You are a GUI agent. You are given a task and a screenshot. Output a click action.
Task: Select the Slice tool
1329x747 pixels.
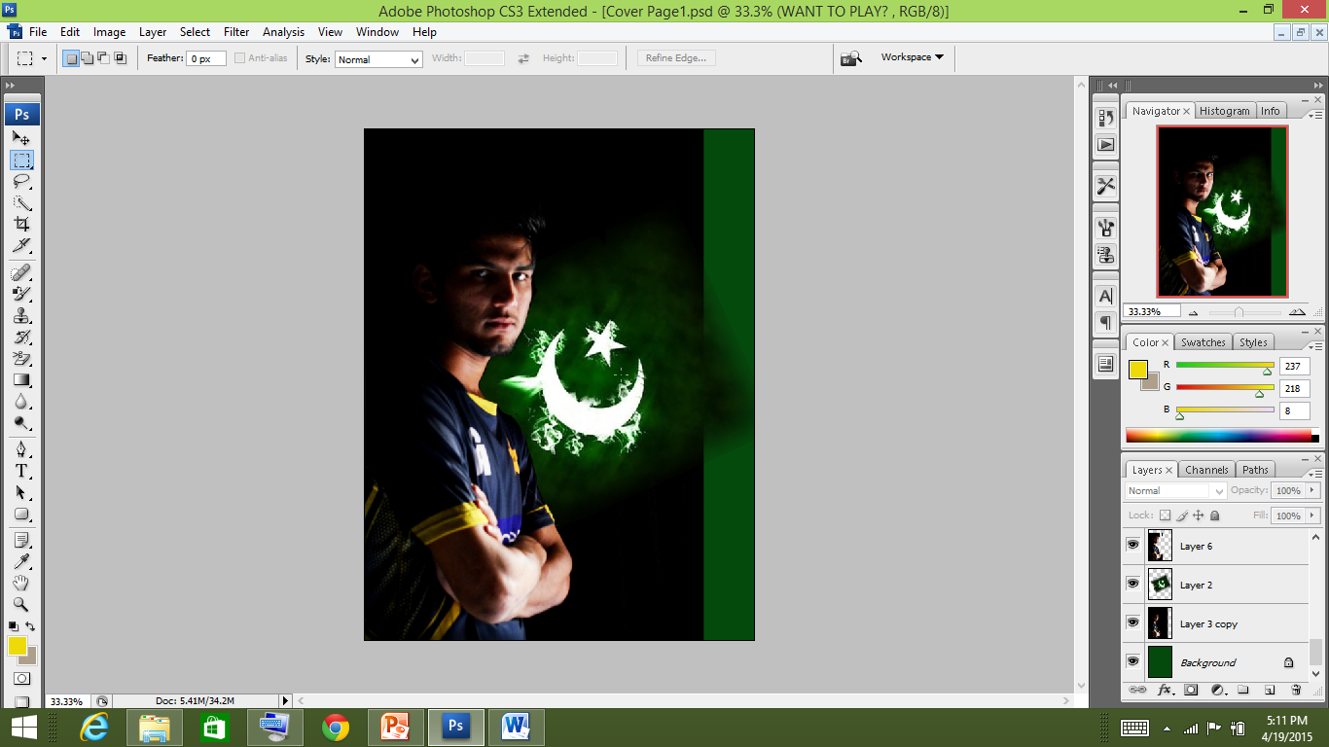(21, 245)
